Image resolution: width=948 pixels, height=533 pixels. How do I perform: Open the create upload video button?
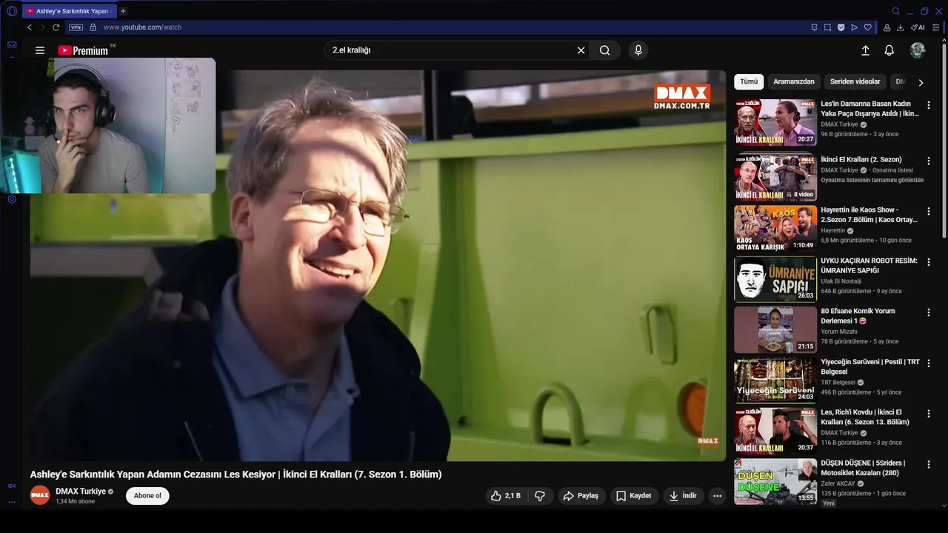865,50
